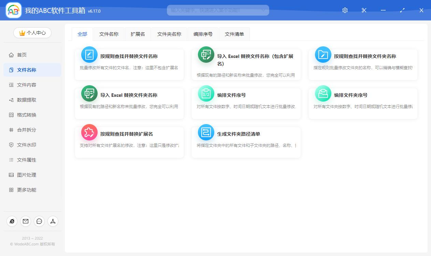Open the email contact icon
This screenshot has width=431, height=256.
click(26, 221)
